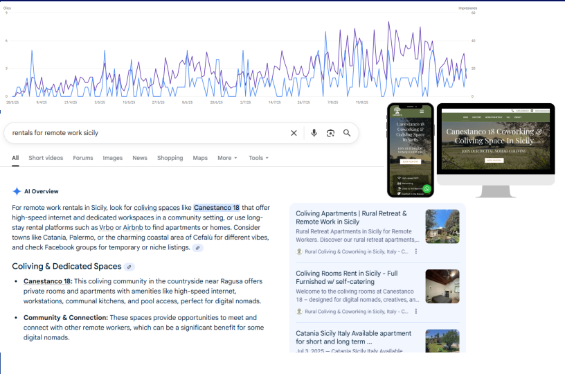Click thumbnail of Catania Sicily apartment result

[442, 341]
